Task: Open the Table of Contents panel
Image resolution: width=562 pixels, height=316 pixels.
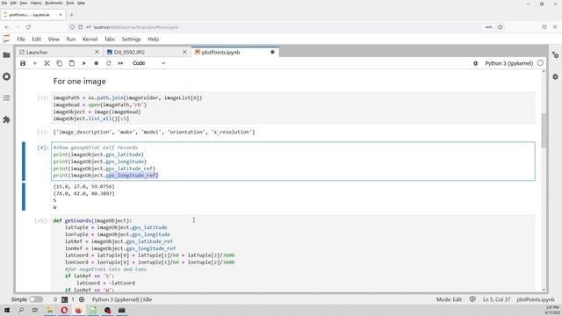Action: point(6,98)
